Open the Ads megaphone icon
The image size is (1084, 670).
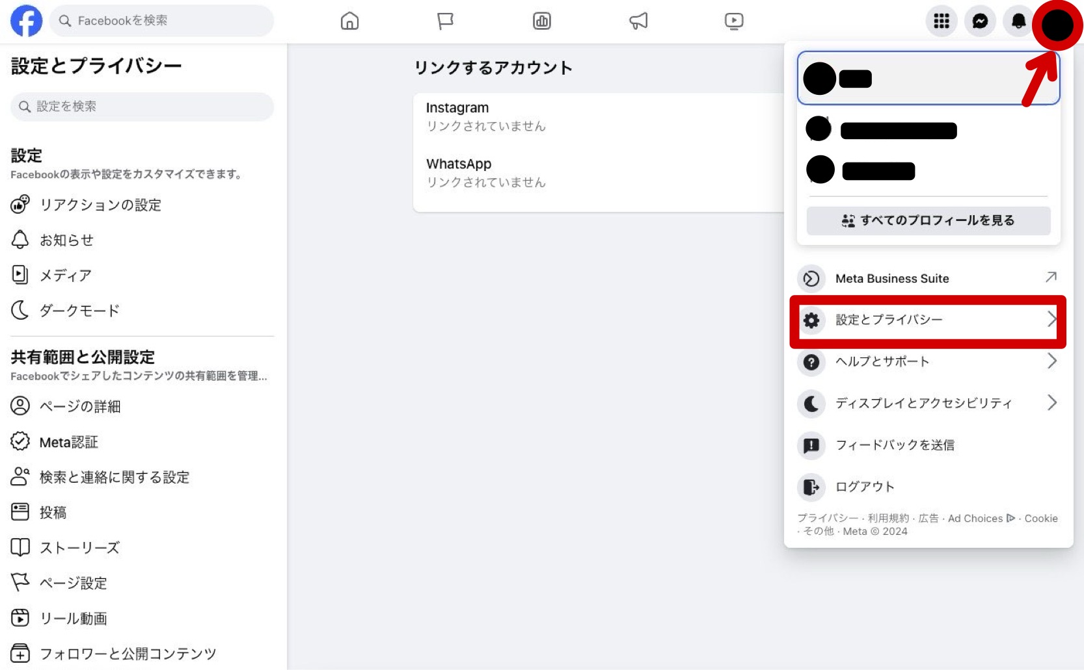pos(638,21)
